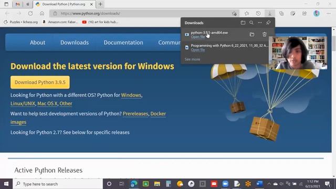Open Zoom from taskbar
This screenshot has height=189, width=336.
point(225,184)
